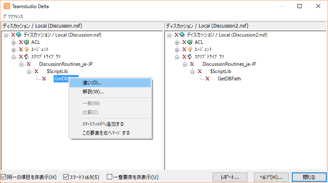Collapse DiscussionRoutines_ja-JP node in right tree
328x183 pixels.
[185, 64]
